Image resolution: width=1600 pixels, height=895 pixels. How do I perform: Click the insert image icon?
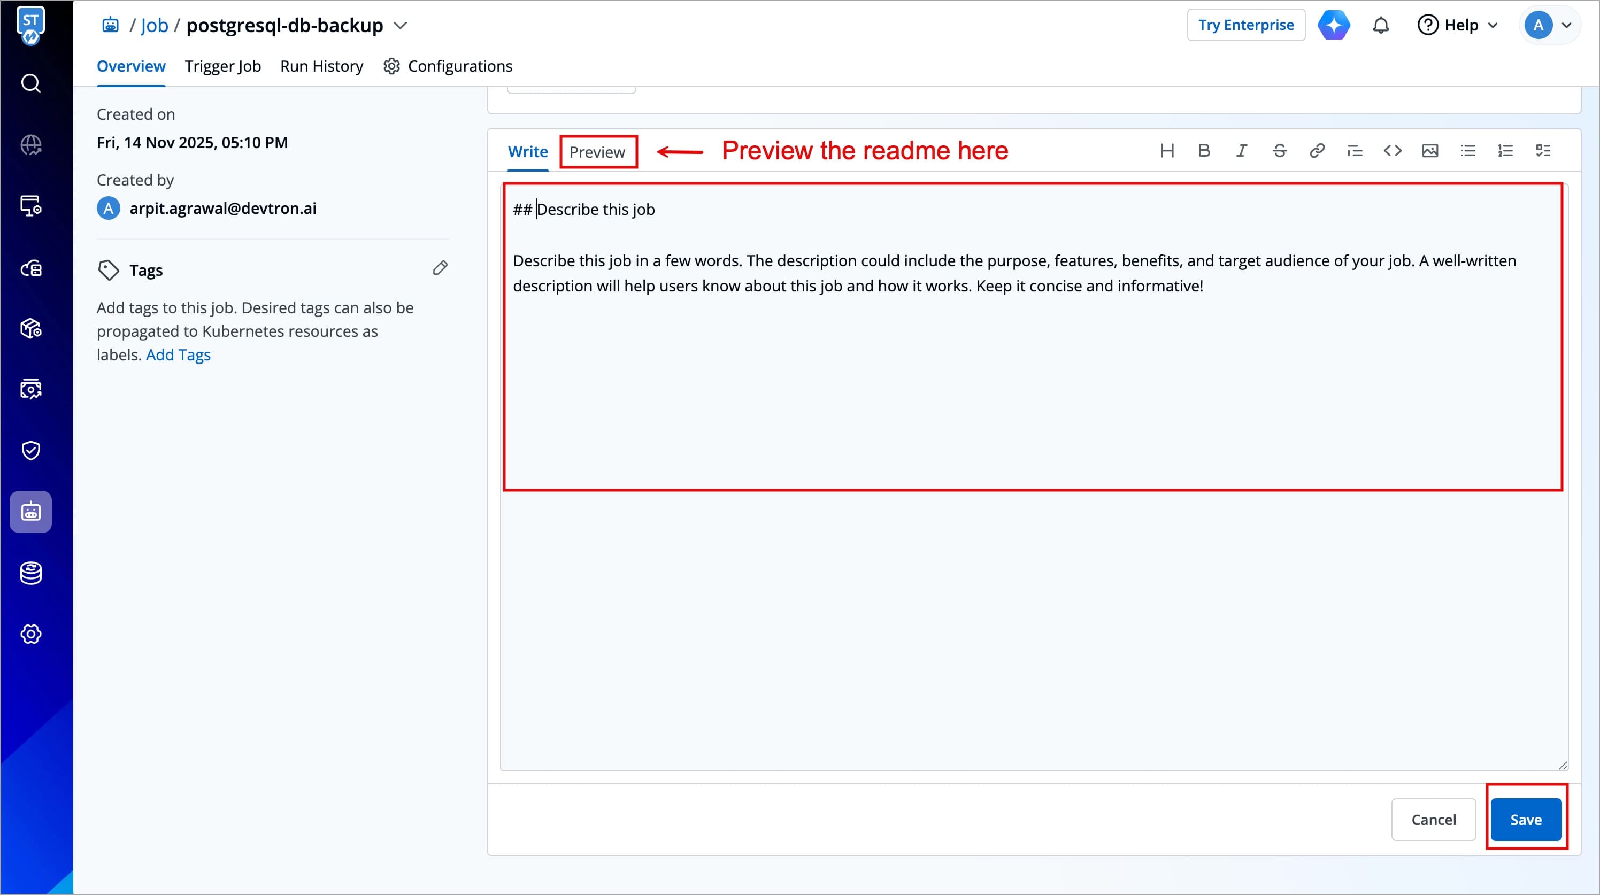[x=1430, y=151]
